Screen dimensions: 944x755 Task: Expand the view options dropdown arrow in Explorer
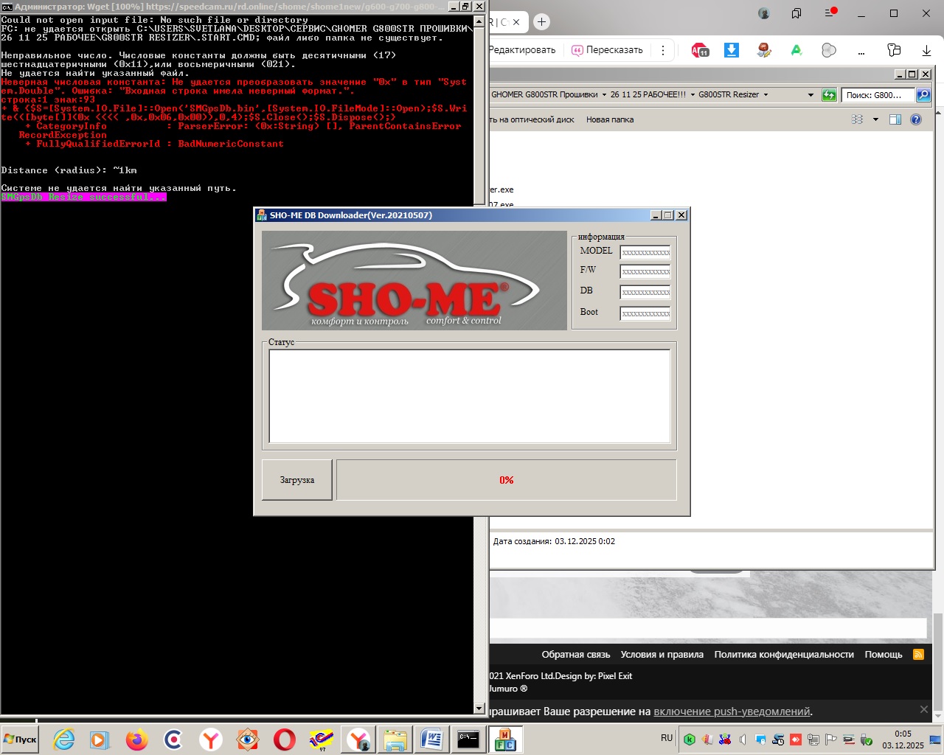875,119
